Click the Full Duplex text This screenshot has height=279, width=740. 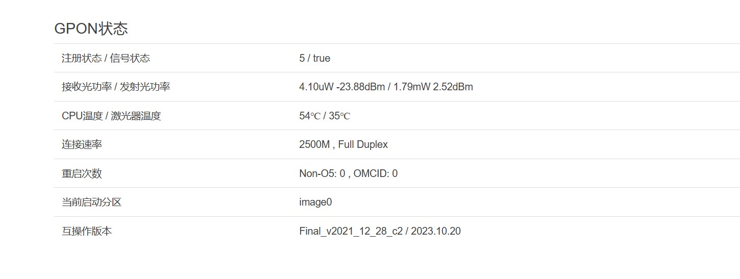pyautogui.click(x=363, y=144)
